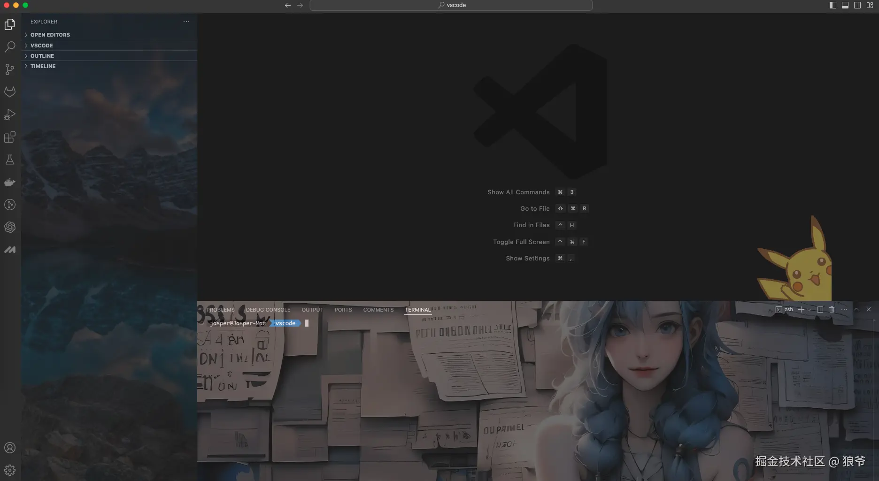Create a new terminal with plus icon

click(802, 309)
